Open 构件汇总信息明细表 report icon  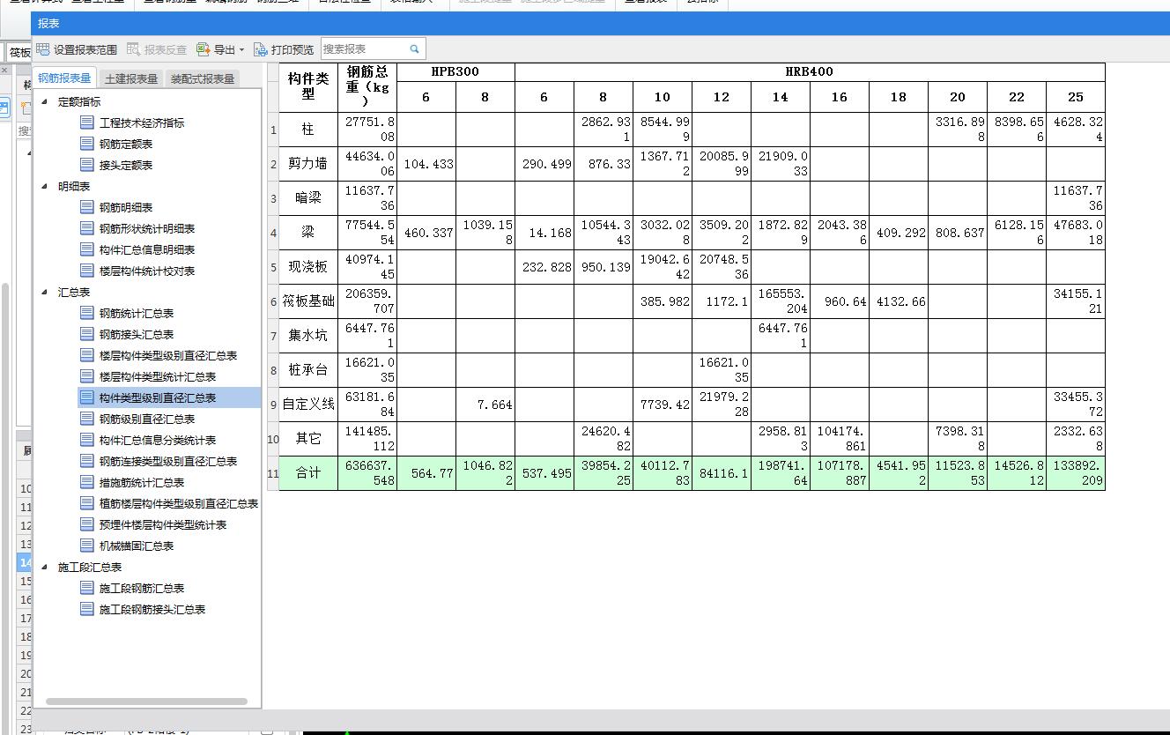(x=86, y=249)
